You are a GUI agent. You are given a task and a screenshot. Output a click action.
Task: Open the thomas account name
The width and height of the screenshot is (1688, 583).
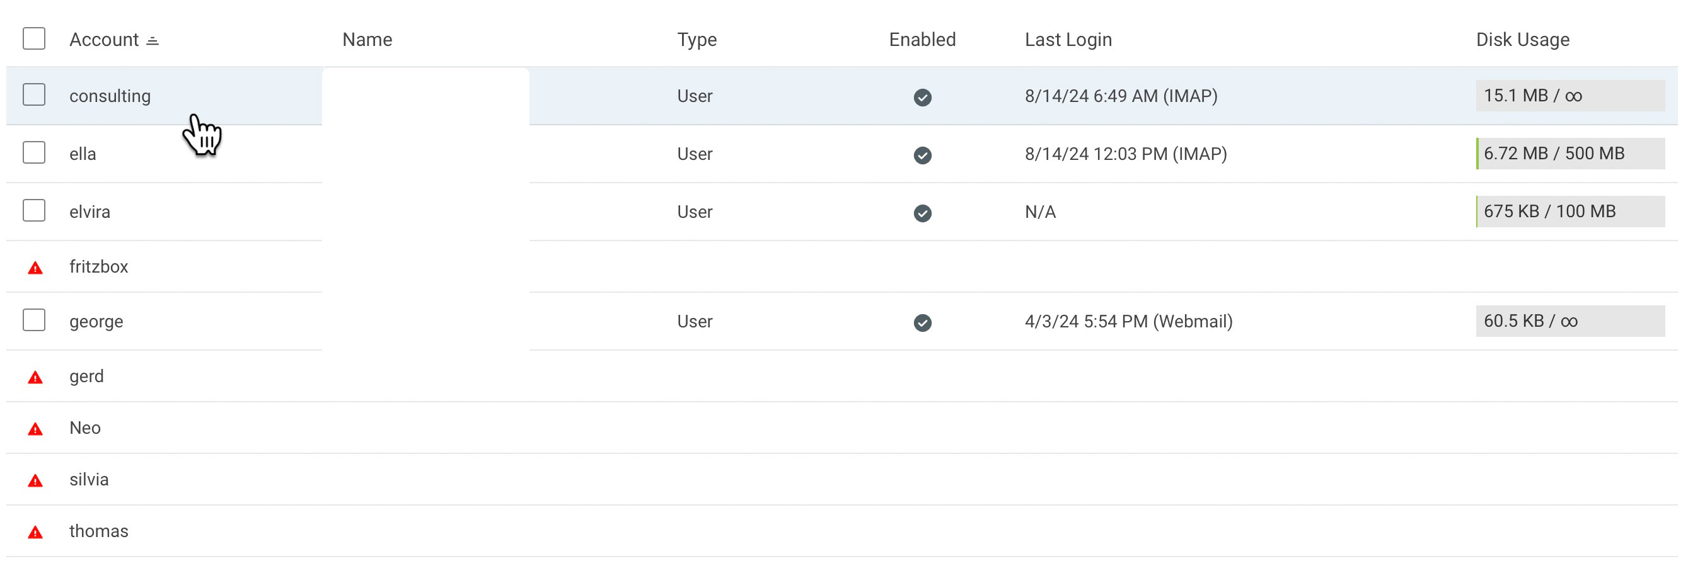(x=99, y=531)
